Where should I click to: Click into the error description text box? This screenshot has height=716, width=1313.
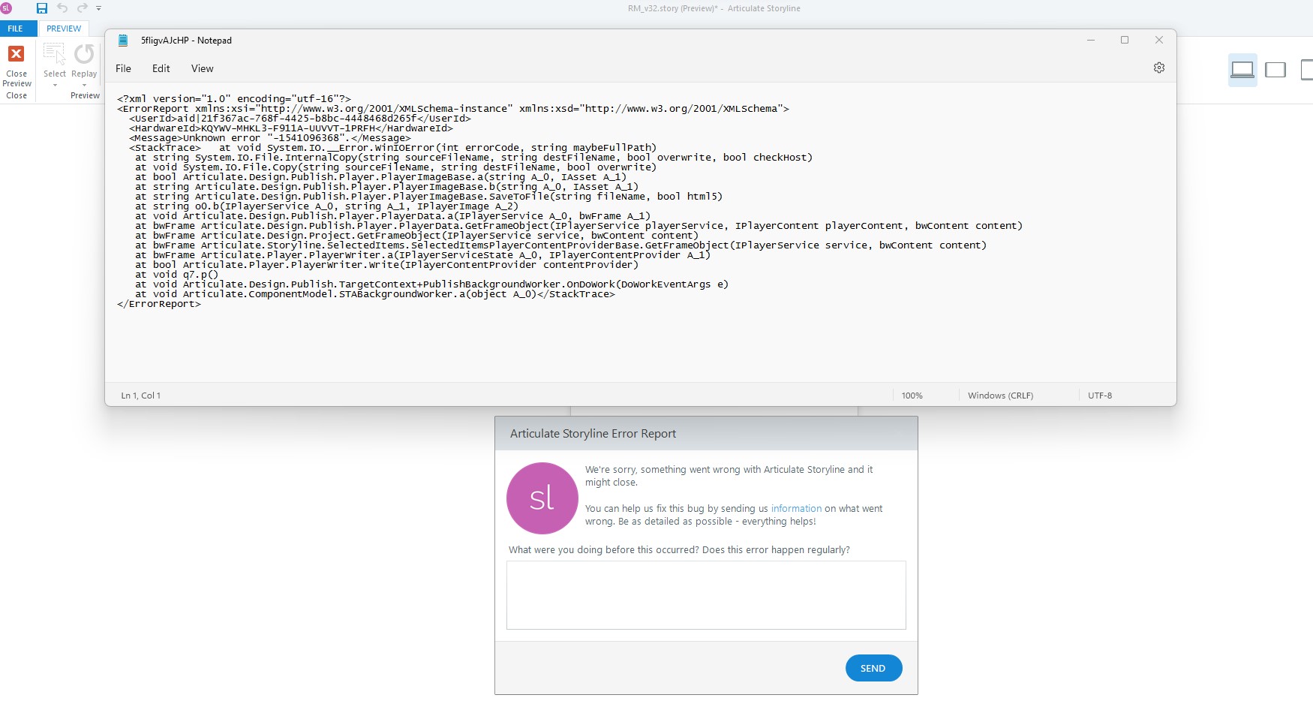pyautogui.click(x=706, y=595)
